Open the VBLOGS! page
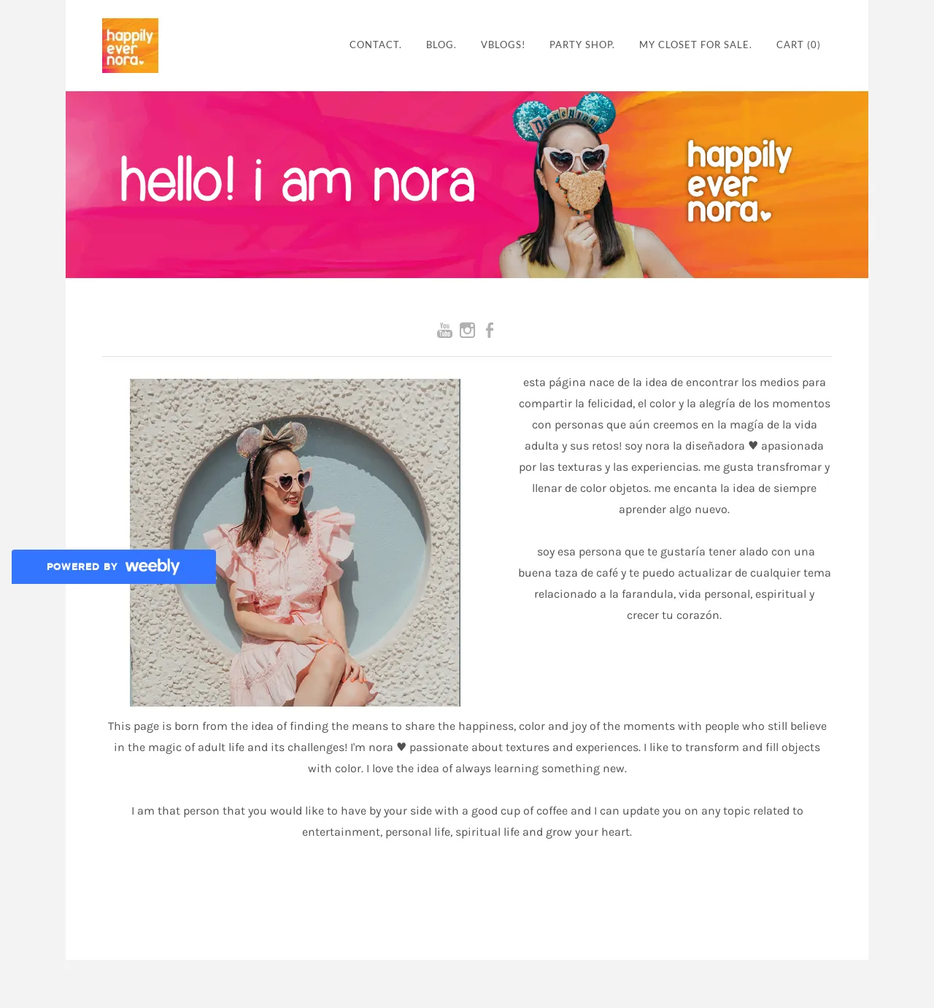This screenshot has height=1008, width=934. click(x=503, y=45)
